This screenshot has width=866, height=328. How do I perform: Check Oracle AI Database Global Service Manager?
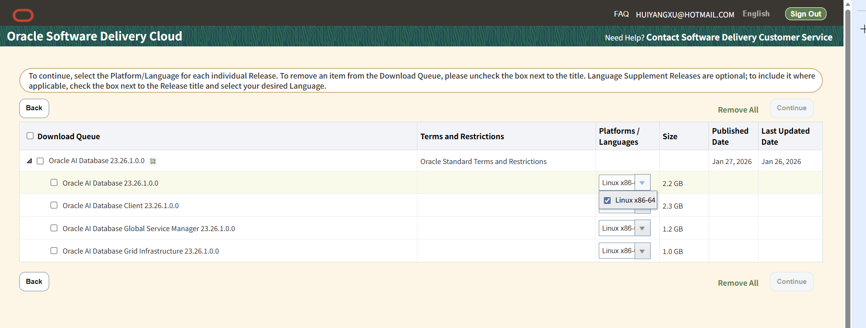point(54,228)
